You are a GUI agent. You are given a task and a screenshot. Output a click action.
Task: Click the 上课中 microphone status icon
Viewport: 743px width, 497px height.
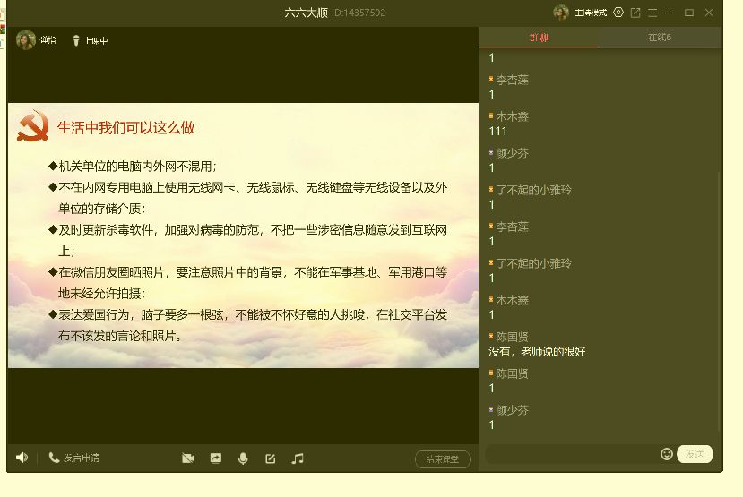click(x=76, y=40)
